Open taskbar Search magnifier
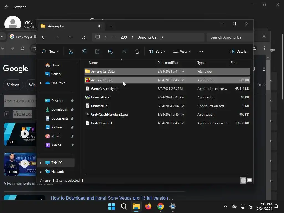This screenshot has height=213, width=284. (124, 206)
